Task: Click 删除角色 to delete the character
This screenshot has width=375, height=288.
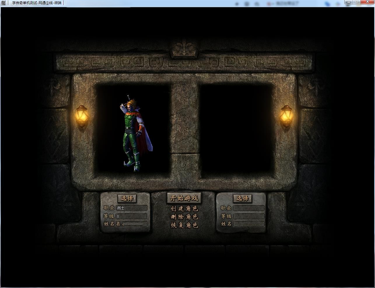Action: point(184,217)
